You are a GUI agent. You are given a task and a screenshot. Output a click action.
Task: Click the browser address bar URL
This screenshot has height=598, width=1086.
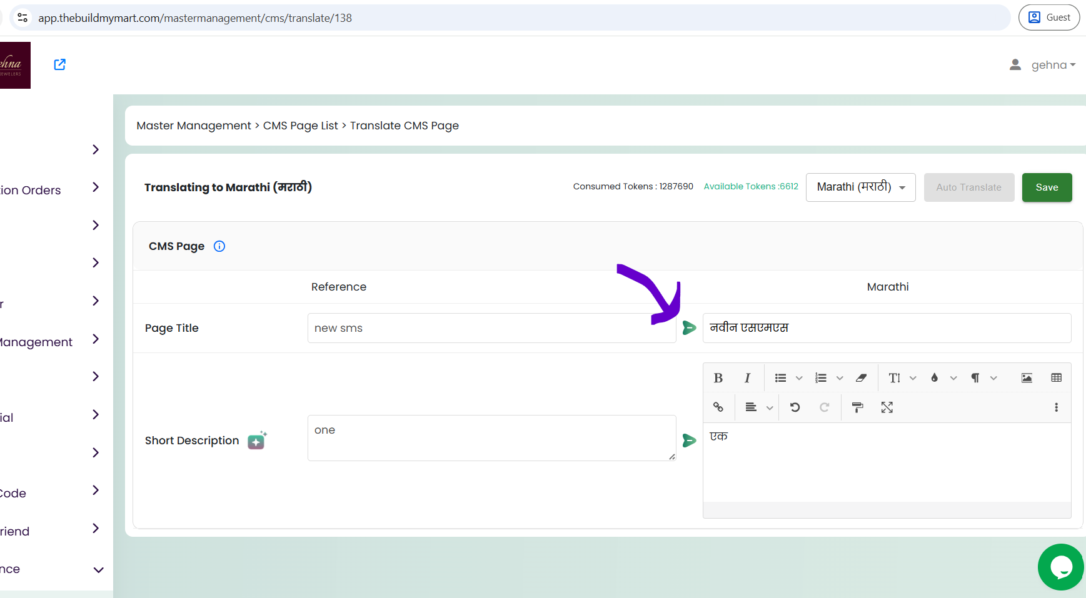195,18
